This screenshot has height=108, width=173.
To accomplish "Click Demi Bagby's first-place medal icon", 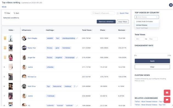I will tap(5, 38).
